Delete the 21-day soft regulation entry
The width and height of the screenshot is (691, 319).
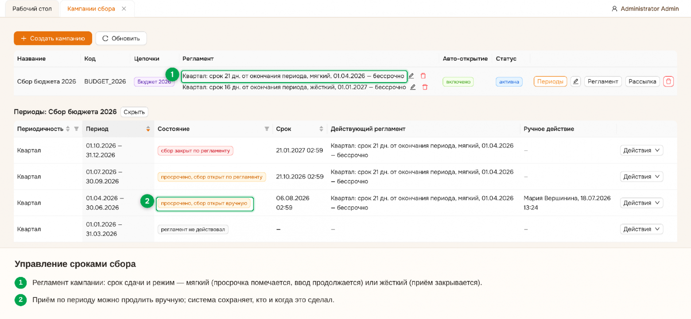pos(423,76)
